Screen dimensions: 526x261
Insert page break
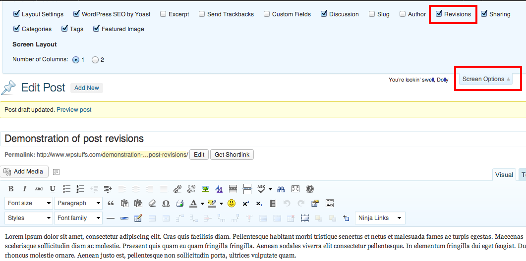click(247, 189)
